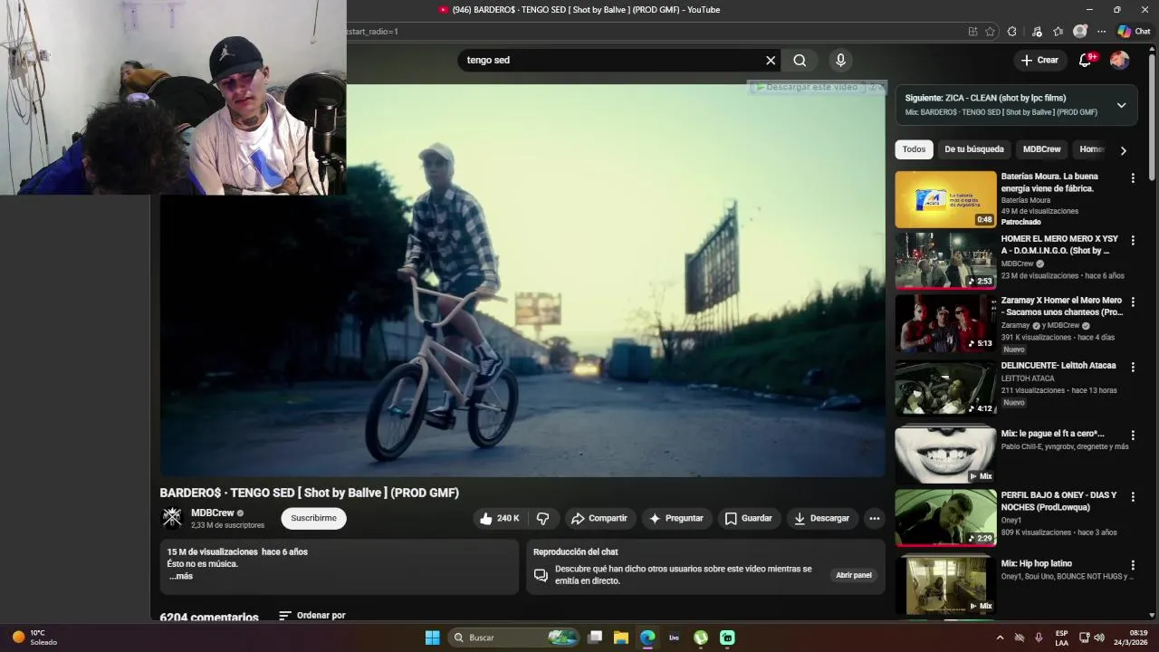Clear the 'tengo sed' search text
1159x652 pixels.
point(771,61)
